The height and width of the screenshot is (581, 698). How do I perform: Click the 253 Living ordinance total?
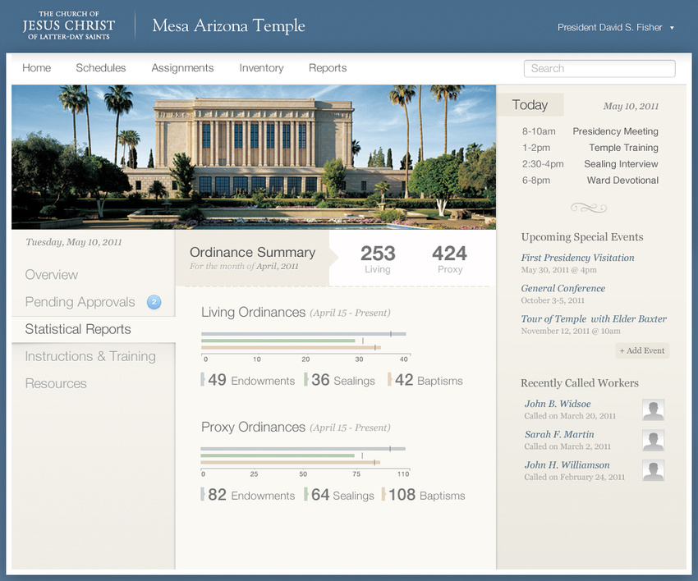(378, 259)
